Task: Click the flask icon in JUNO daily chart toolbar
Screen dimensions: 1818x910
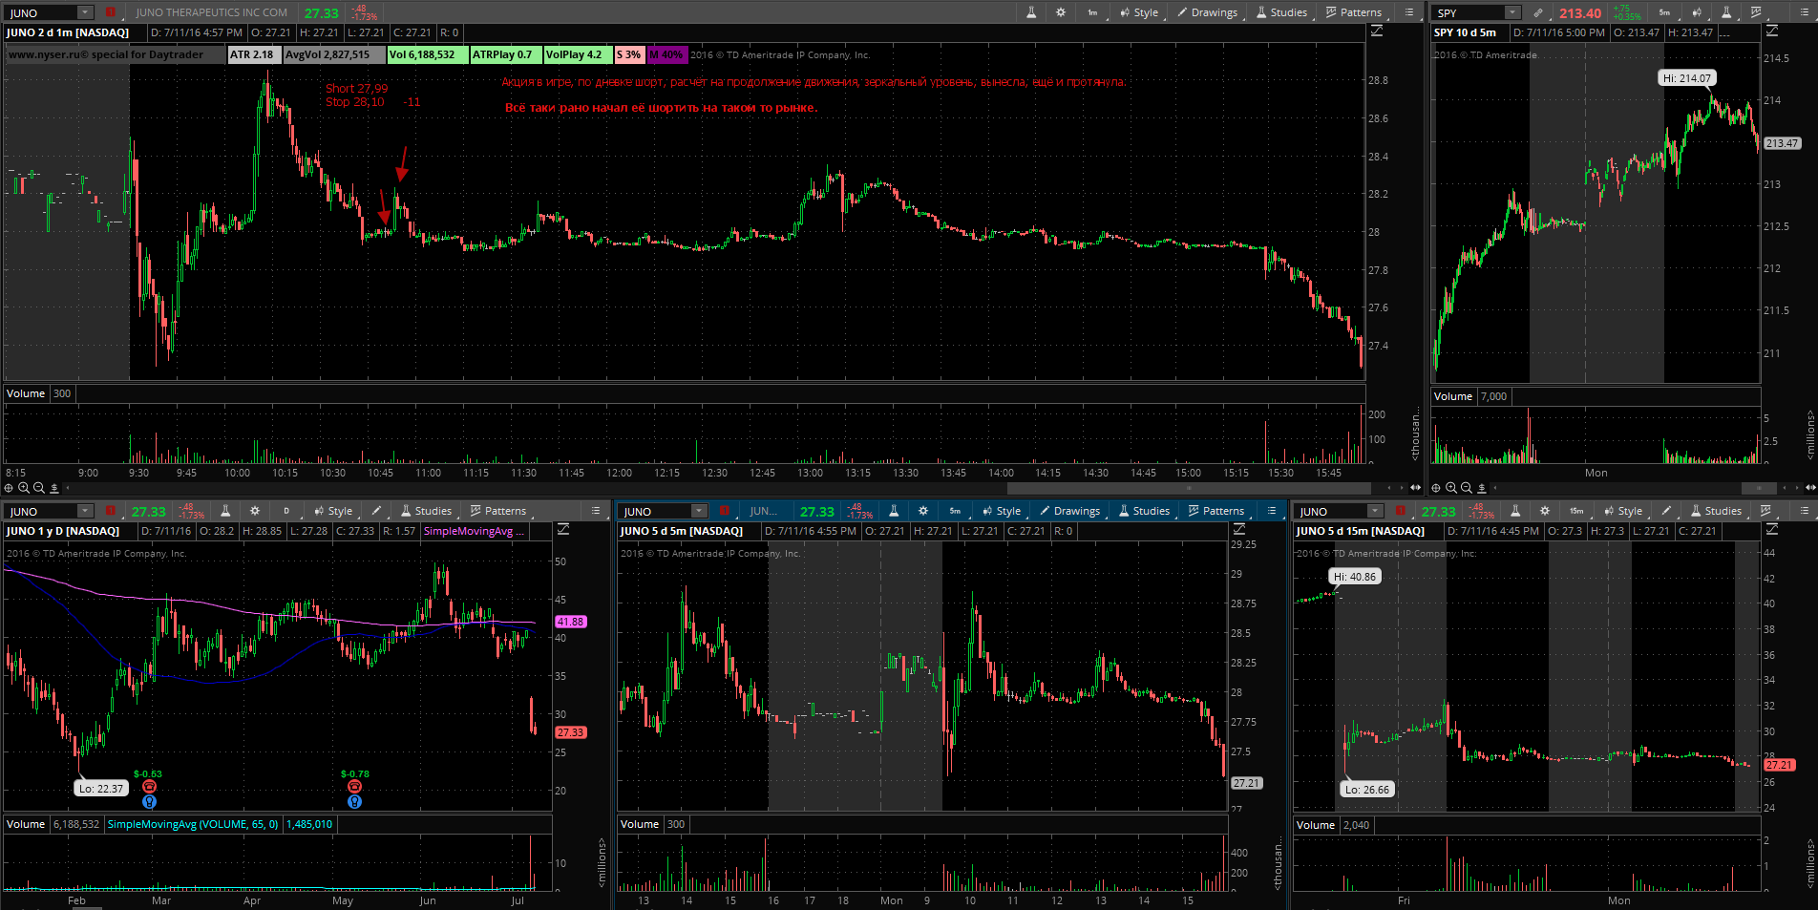Action: coord(225,511)
